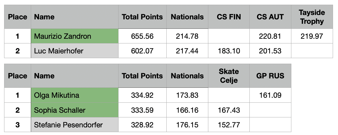Viewport: 338px width, 135px height.
Task: Click the Sophia Schaller name cell
Action: pyautogui.click(x=75, y=110)
